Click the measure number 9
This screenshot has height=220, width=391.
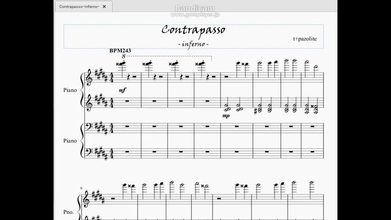81,188
